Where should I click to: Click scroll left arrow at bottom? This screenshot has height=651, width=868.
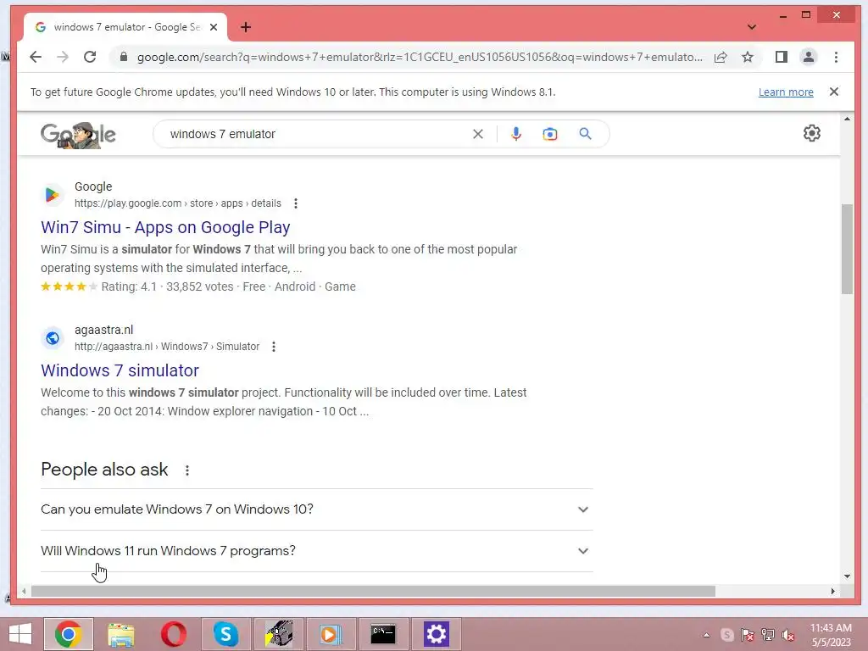pos(24,591)
